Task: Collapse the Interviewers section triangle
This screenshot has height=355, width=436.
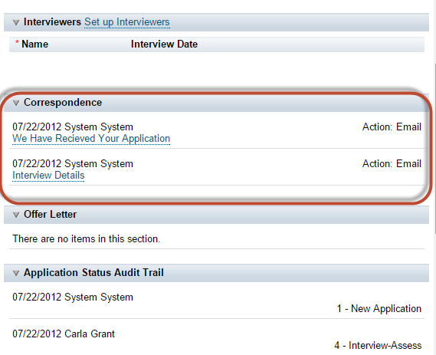Action: pos(16,22)
